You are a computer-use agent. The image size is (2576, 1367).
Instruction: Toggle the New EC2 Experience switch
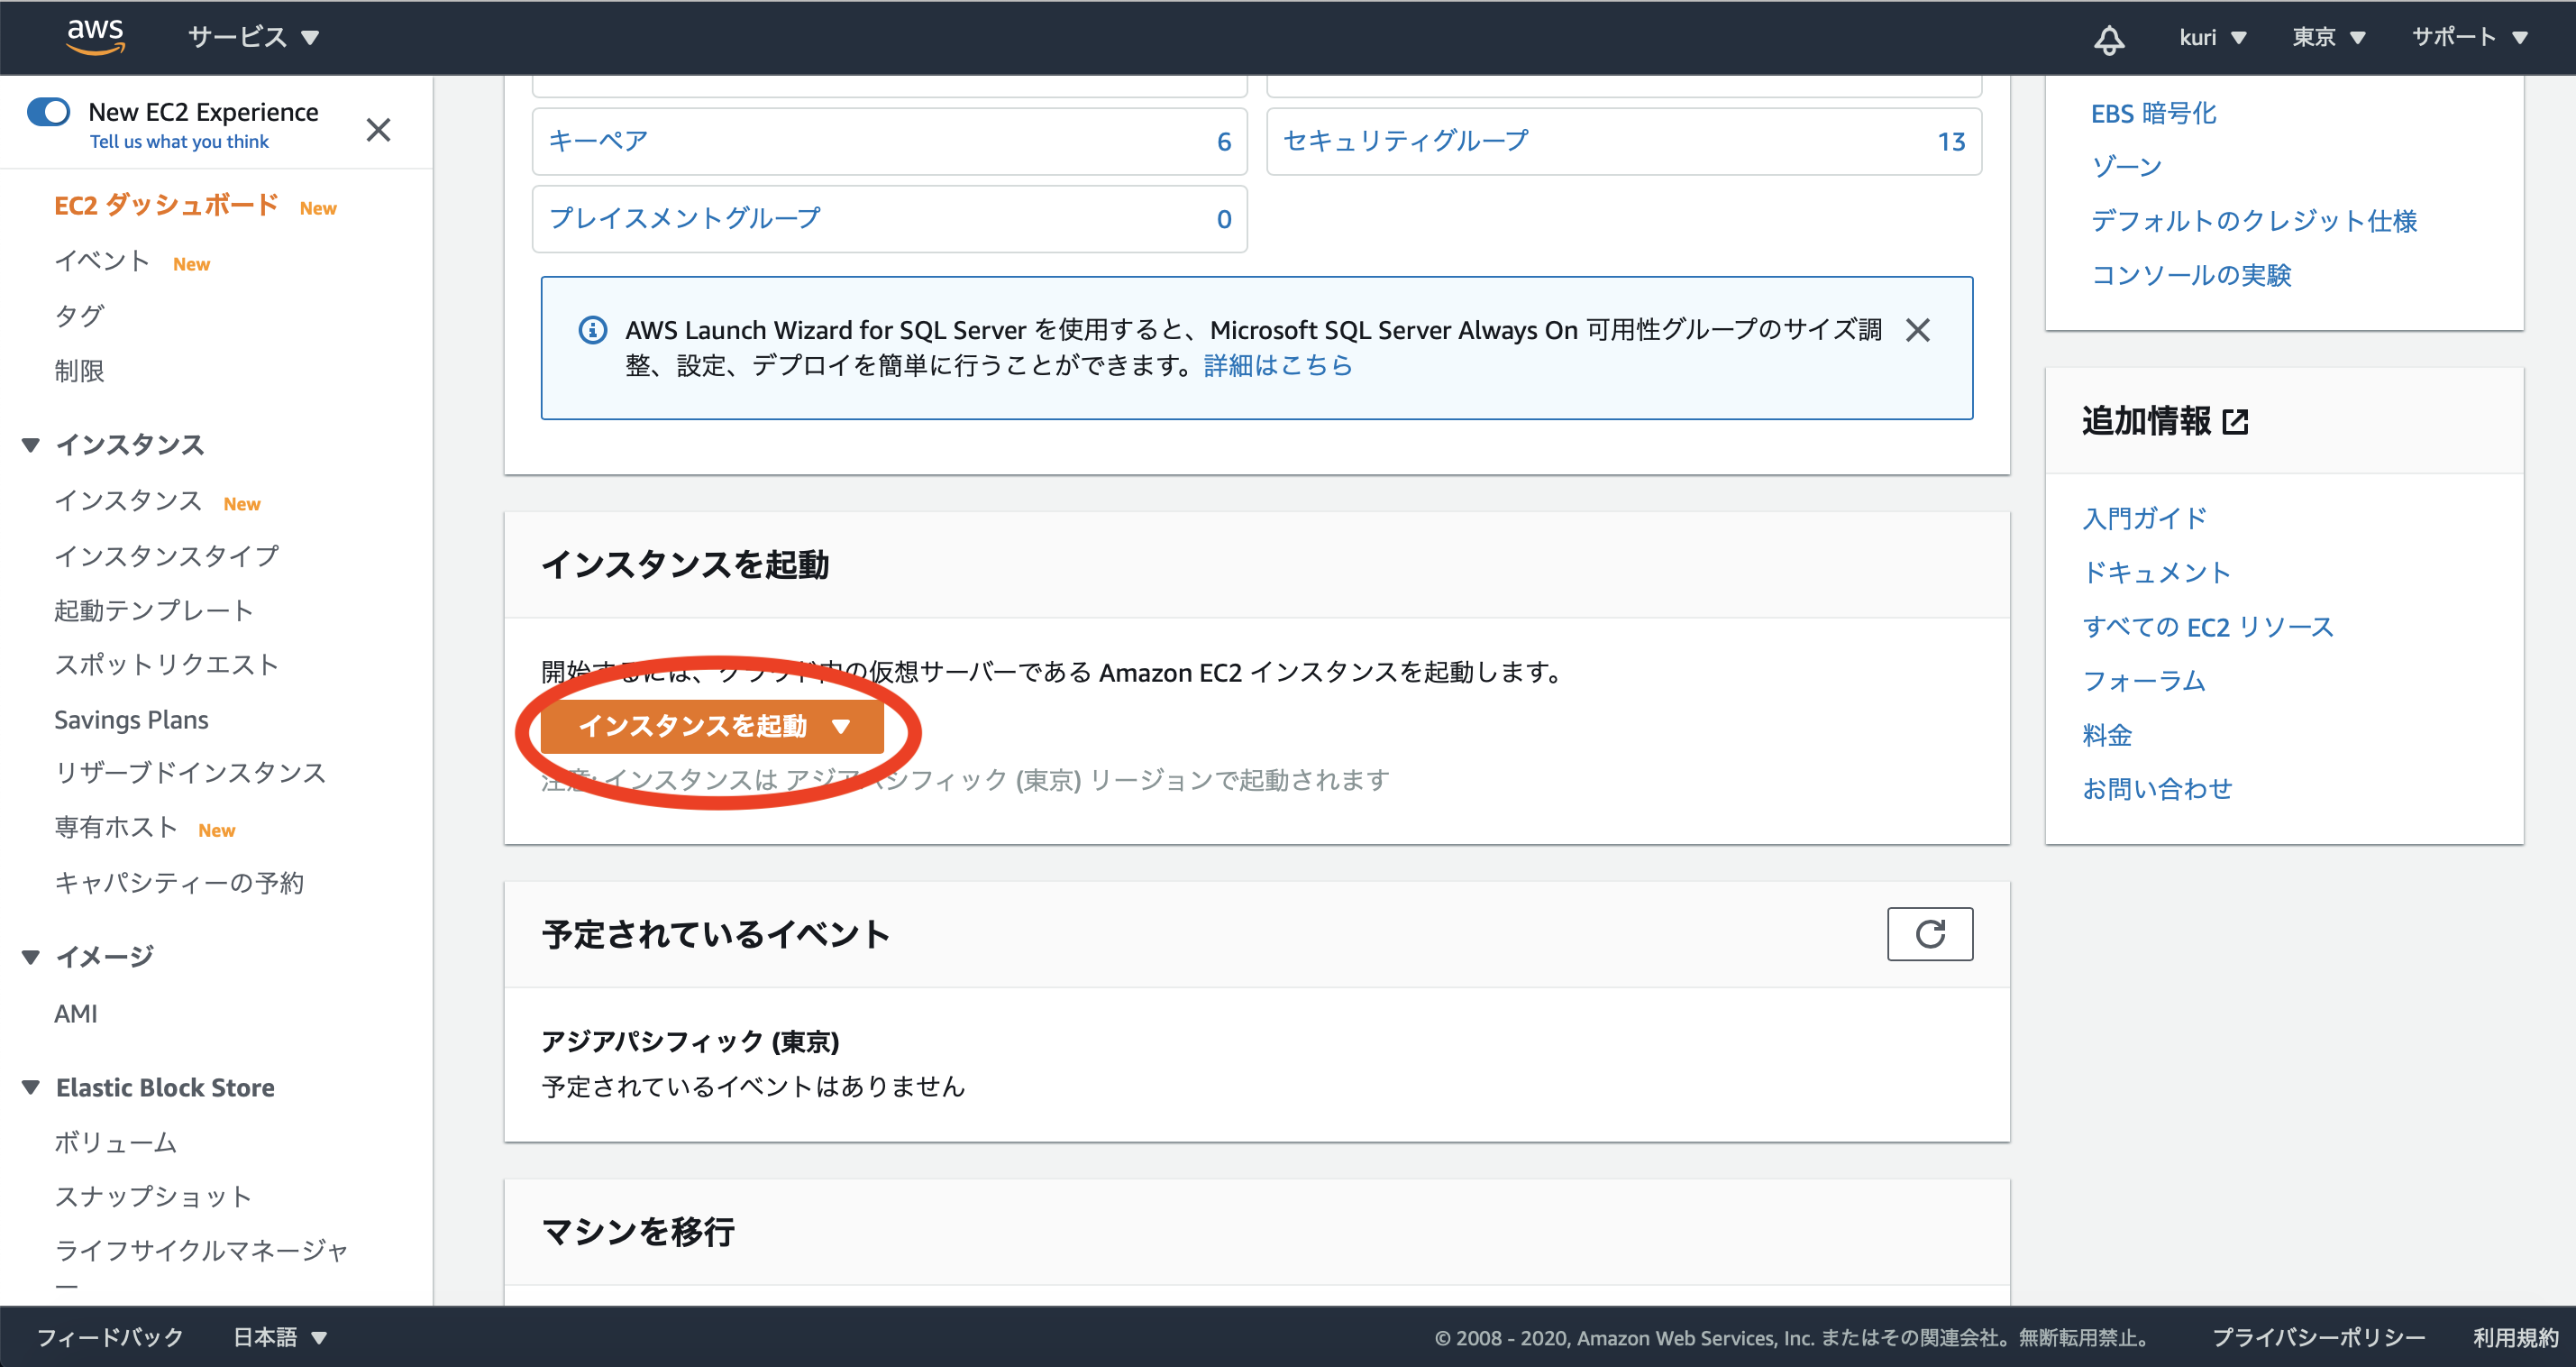coord(49,111)
